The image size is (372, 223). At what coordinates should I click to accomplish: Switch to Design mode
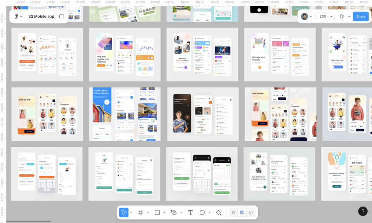point(242,212)
